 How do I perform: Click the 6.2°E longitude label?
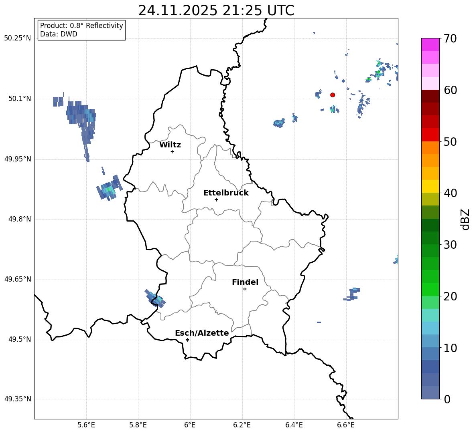(x=242, y=425)
